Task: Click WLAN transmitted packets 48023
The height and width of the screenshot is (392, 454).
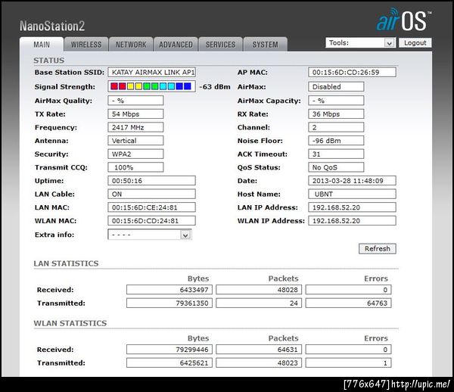Action: coord(259,362)
